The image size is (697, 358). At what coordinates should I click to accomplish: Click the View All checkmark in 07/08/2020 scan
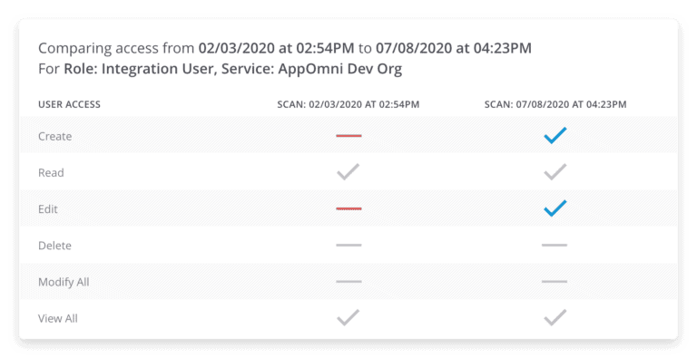555,317
